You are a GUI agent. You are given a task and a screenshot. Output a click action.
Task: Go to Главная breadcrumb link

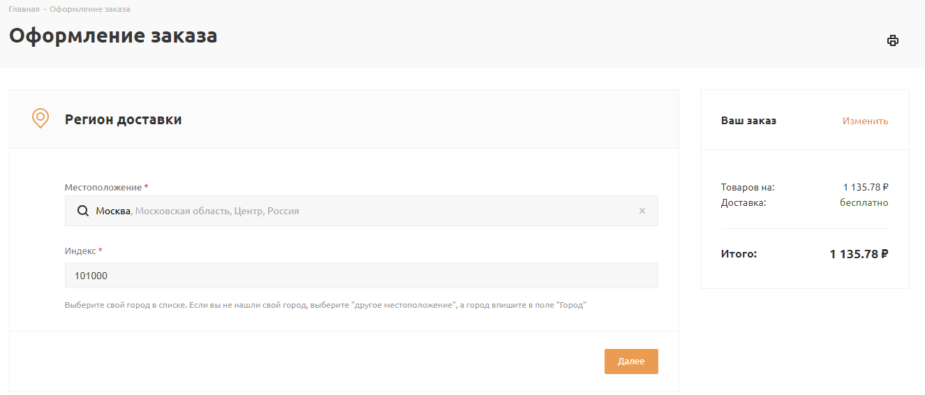tap(24, 9)
